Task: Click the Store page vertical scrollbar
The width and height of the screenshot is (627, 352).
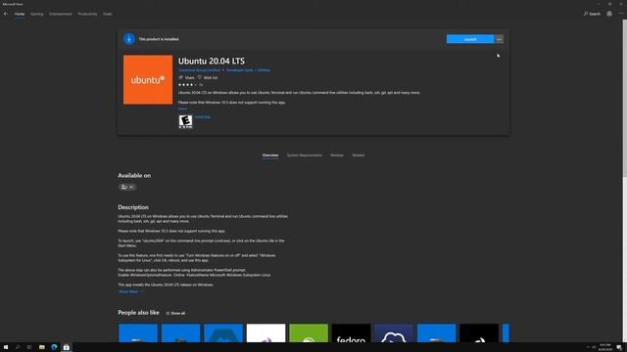Action: (624, 98)
